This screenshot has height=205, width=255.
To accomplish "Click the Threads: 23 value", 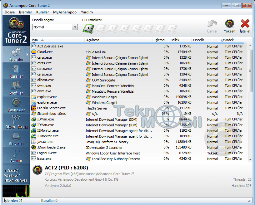I will click(x=242, y=179).
